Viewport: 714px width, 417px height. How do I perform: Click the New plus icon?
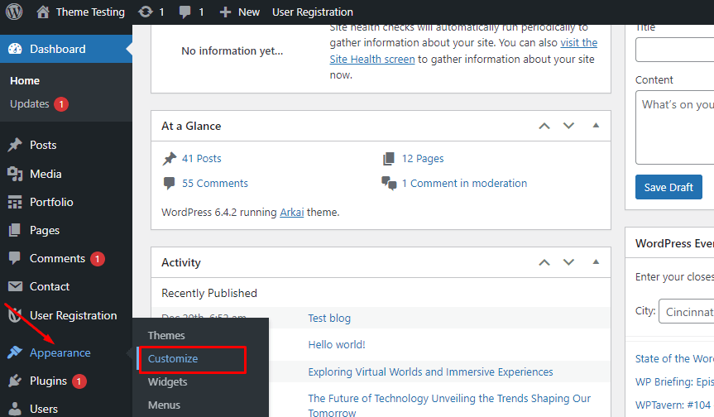click(225, 12)
